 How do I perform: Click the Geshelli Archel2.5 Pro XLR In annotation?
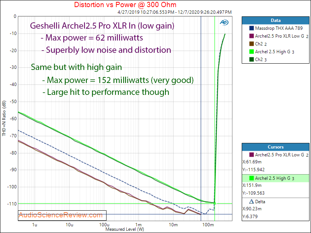(x=102, y=26)
